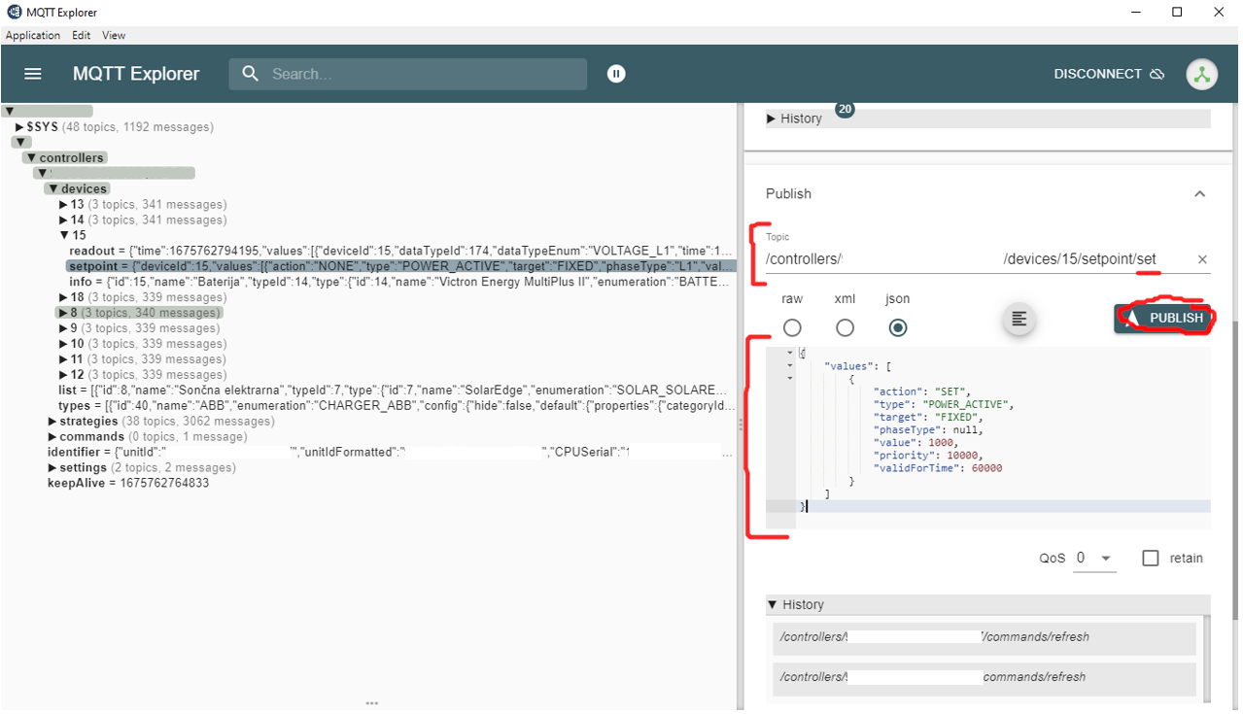Click the publish Topic input field
The image size is (1243, 714).
tap(980, 259)
